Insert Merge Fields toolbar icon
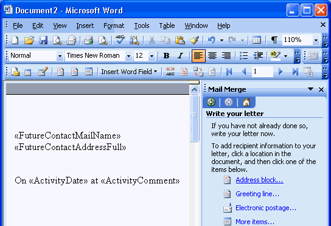 (89, 72)
